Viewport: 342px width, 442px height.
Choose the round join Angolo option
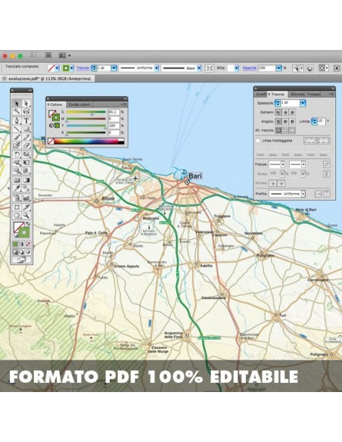pyautogui.click(x=285, y=122)
